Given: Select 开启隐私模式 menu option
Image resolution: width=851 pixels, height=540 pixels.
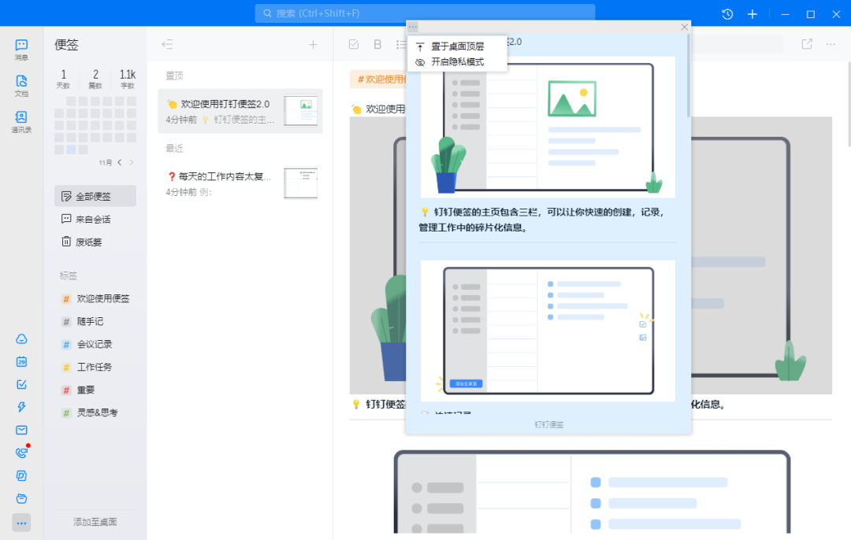Looking at the screenshot, I should pos(456,62).
